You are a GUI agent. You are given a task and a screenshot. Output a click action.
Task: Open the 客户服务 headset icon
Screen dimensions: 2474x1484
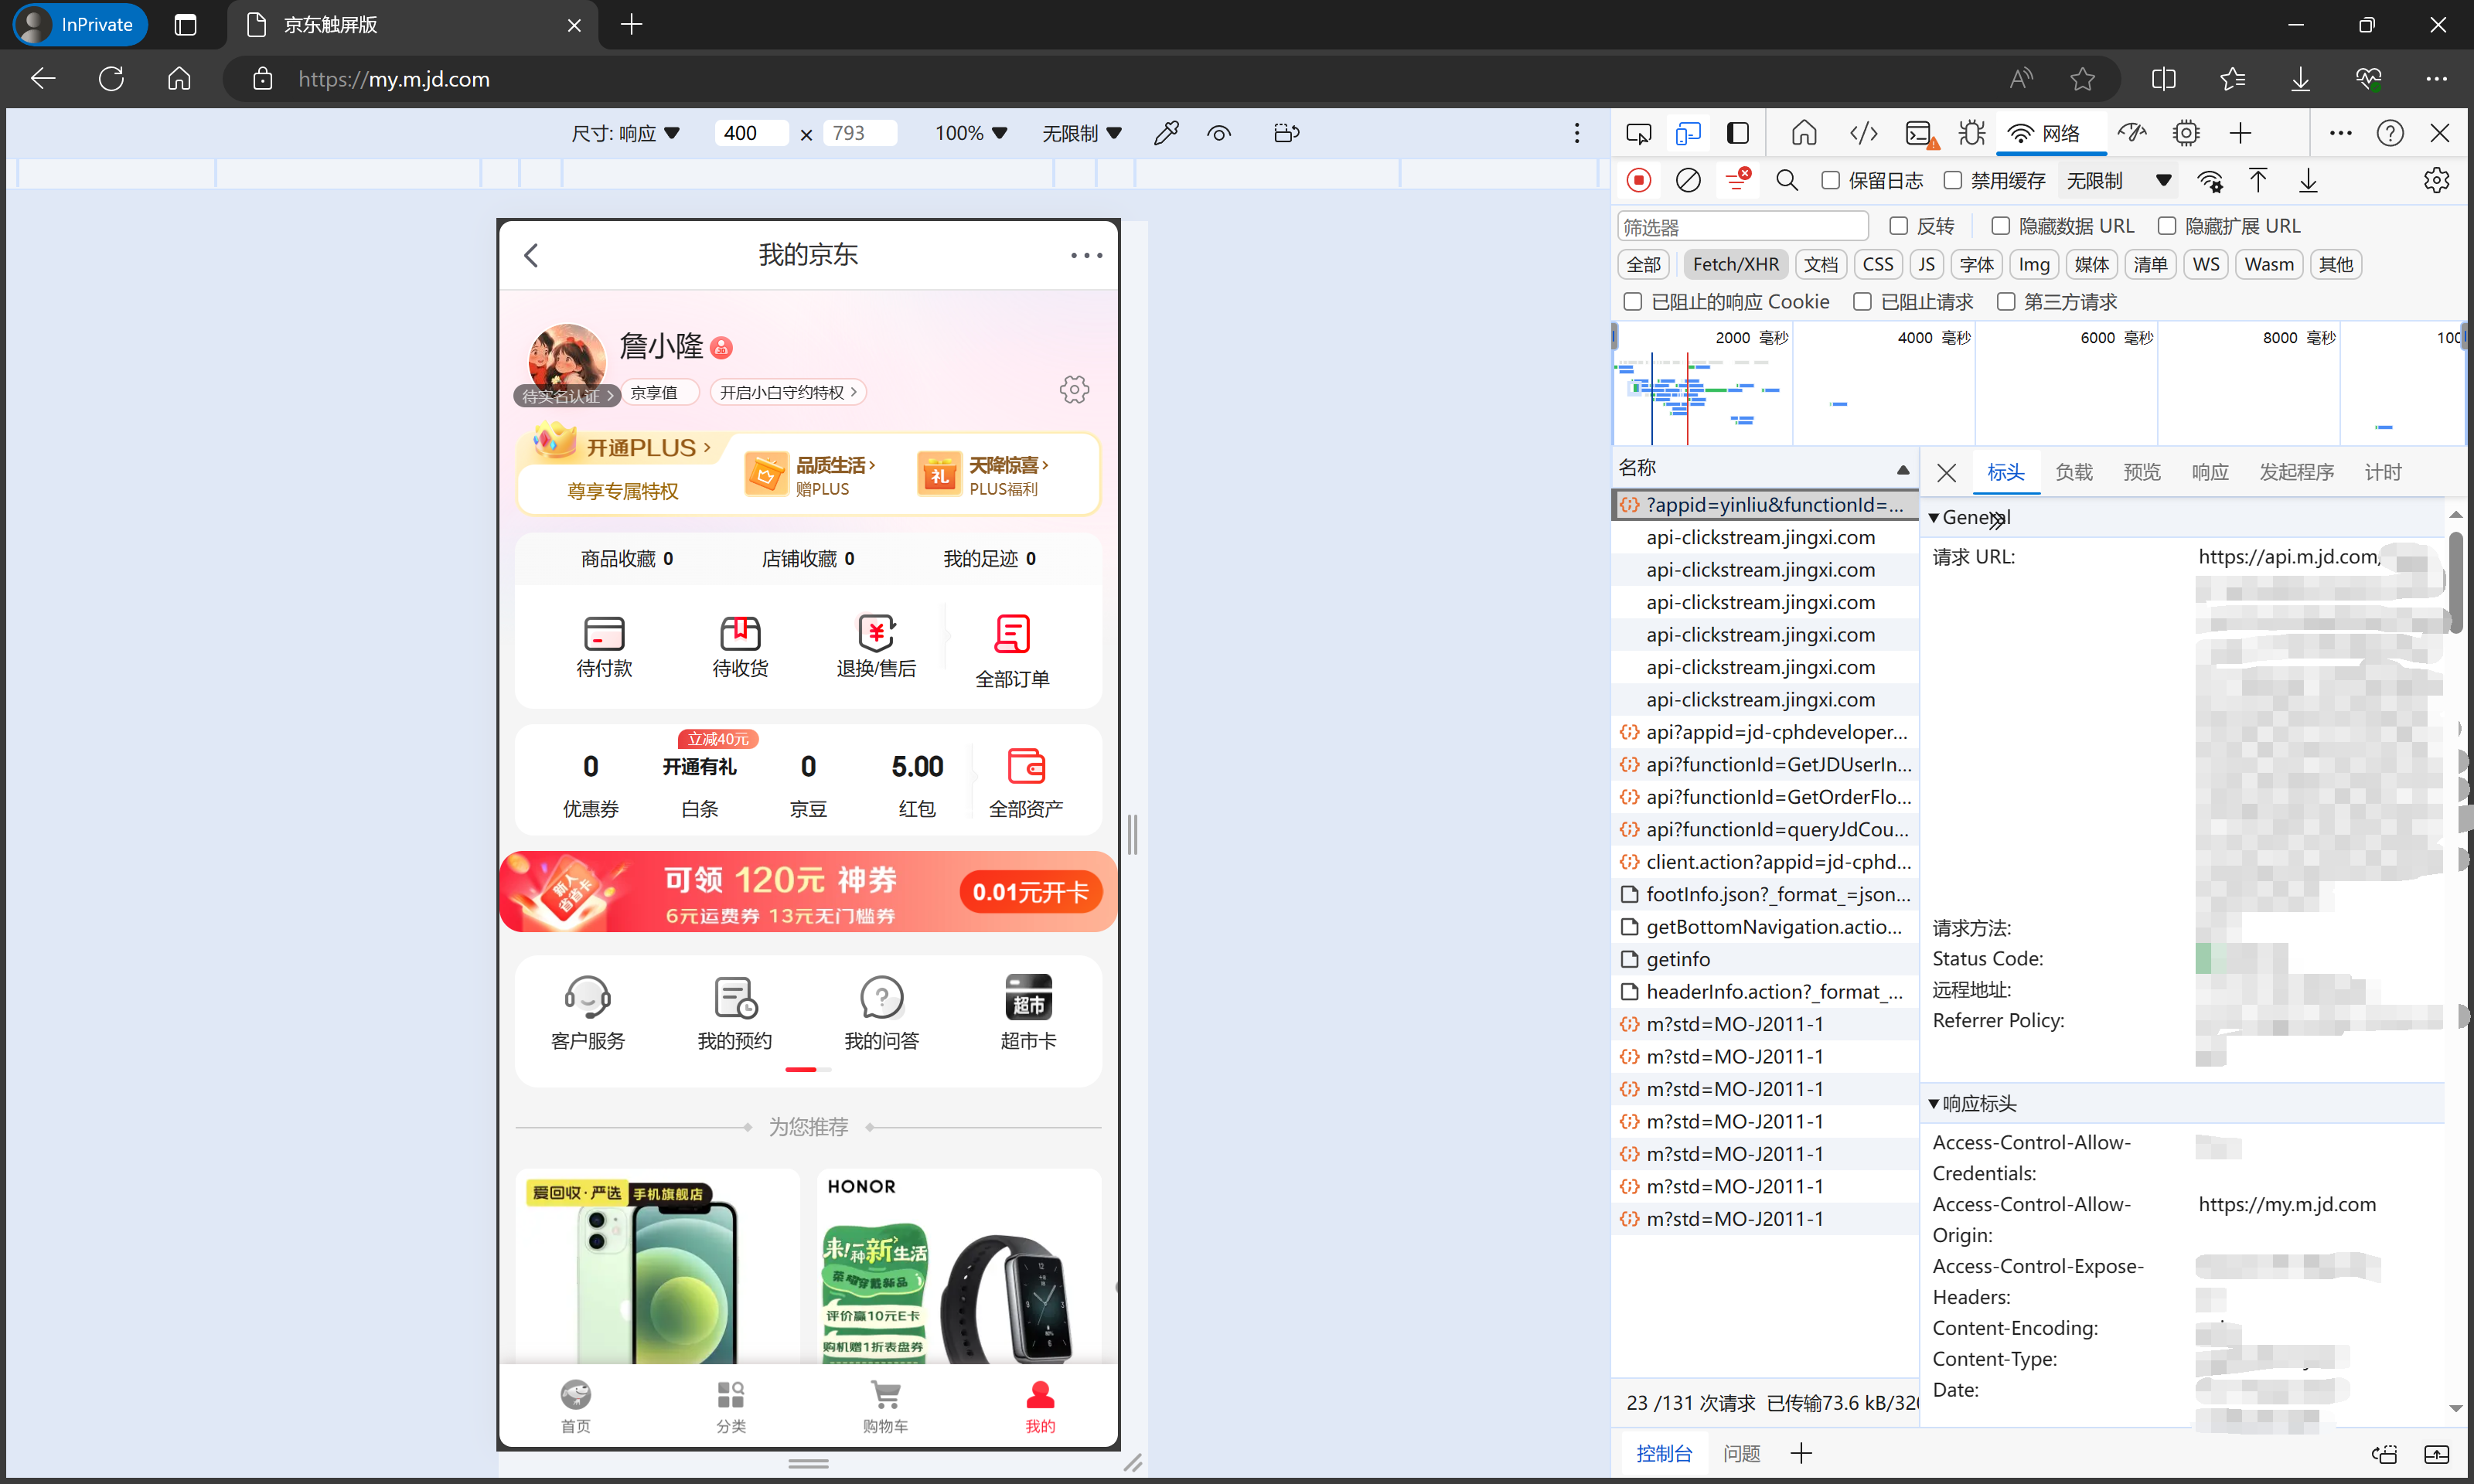click(587, 997)
